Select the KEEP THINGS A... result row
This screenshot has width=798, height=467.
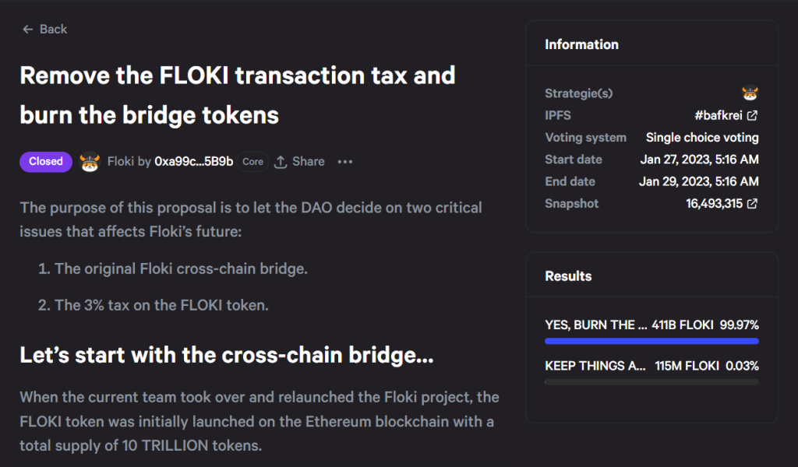click(x=651, y=366)
